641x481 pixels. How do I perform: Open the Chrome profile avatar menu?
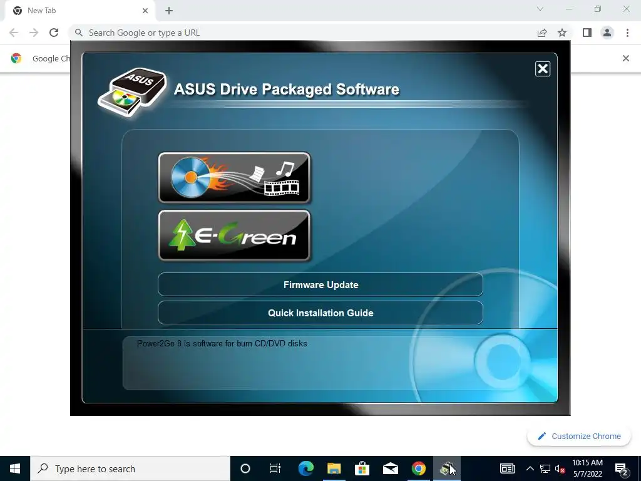607,33
